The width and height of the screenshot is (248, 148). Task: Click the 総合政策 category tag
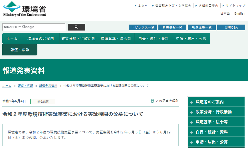43,101
